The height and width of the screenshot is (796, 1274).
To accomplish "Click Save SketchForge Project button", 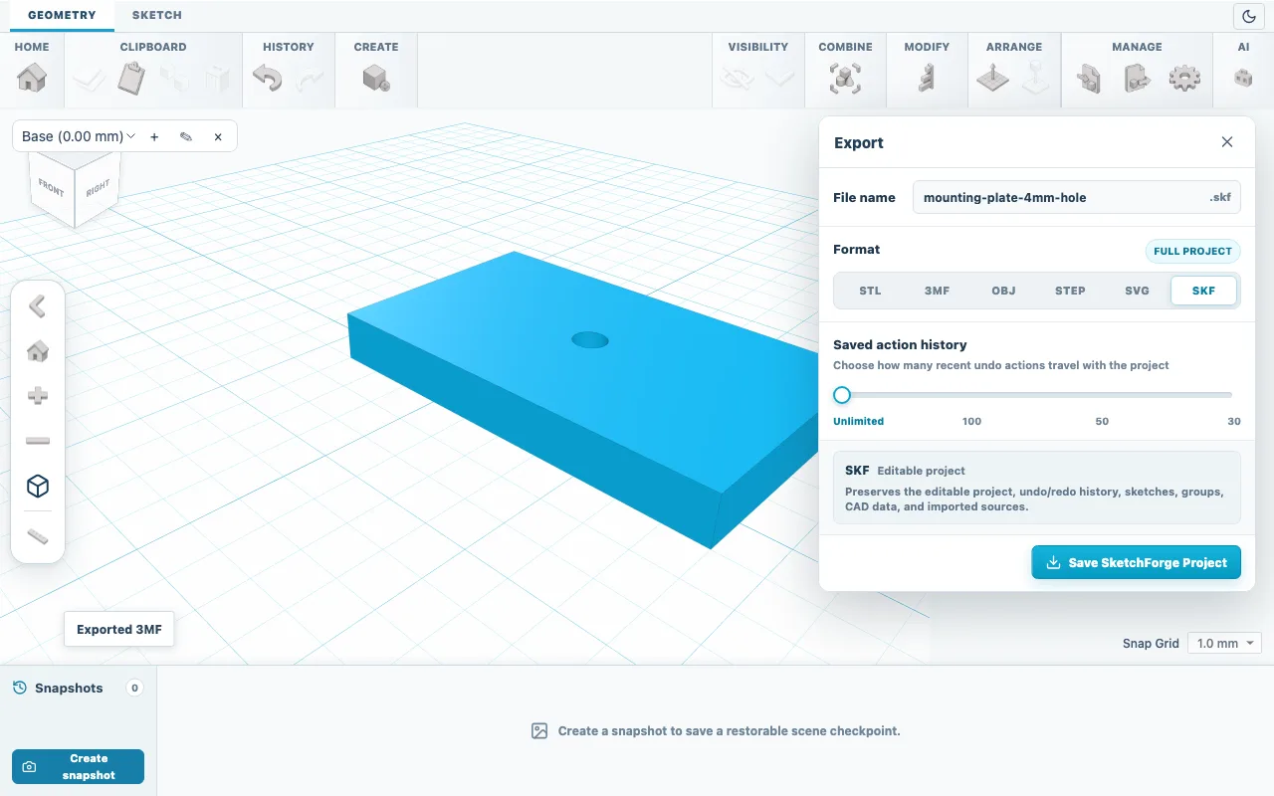I will point(1136,562).
